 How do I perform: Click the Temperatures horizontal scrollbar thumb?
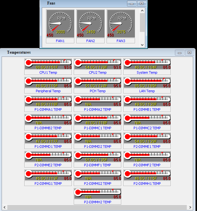[97, 207]
